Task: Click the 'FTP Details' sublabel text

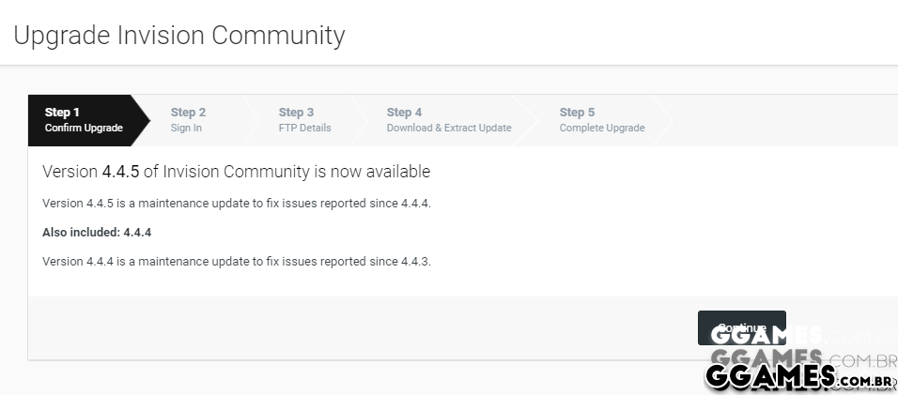Action: [x=304, y=129]
